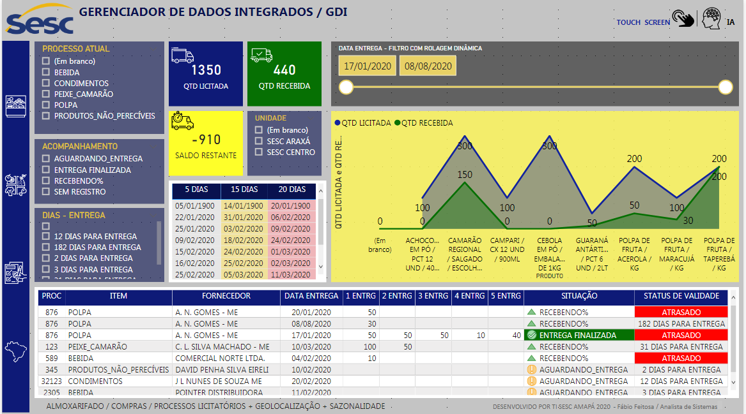Image resolution: width=746 pixels, height=414 pixels.
Task: Click down arrow of dates table scrollbar
Action: click(x=321, y=267)
